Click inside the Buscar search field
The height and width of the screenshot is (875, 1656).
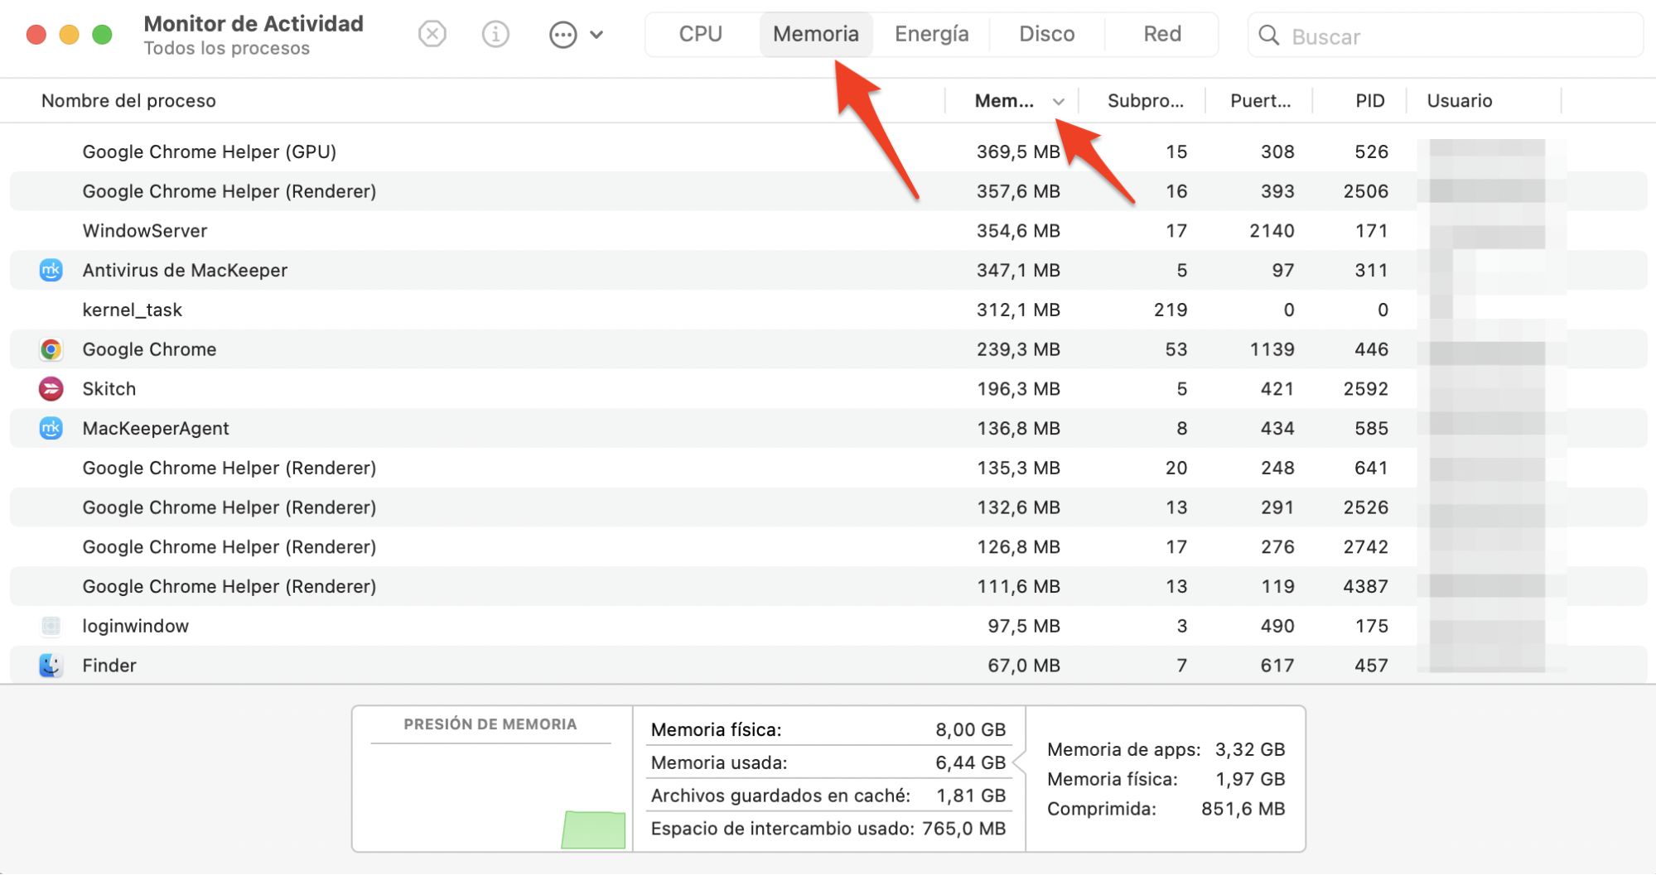[x=1408, y=36]
